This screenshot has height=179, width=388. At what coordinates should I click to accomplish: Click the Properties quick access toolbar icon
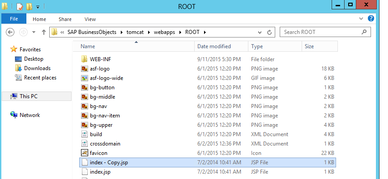[20, 6]
